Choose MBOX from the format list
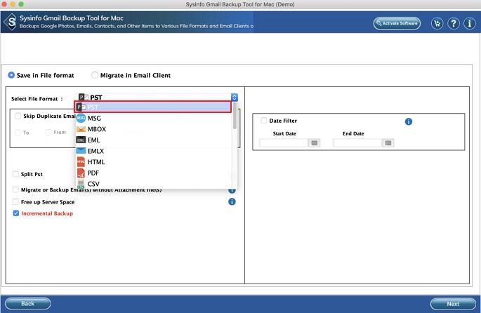Viewport: 481px width, 313px height. (97, 129)
